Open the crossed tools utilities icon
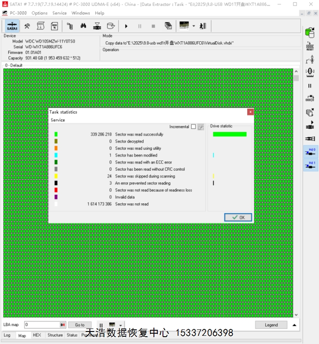This screenshot has width=319, height=344. pos(27,26)
